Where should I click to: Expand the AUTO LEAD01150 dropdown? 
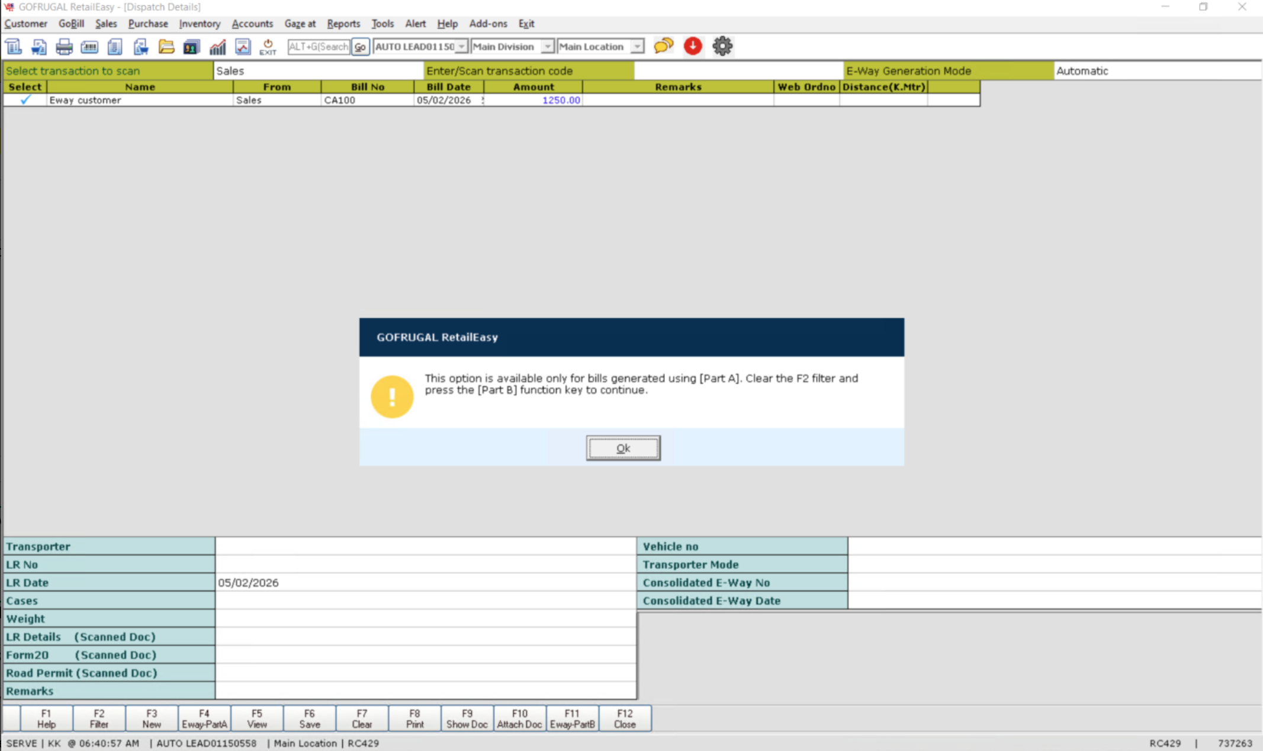[x=461, y=47]
